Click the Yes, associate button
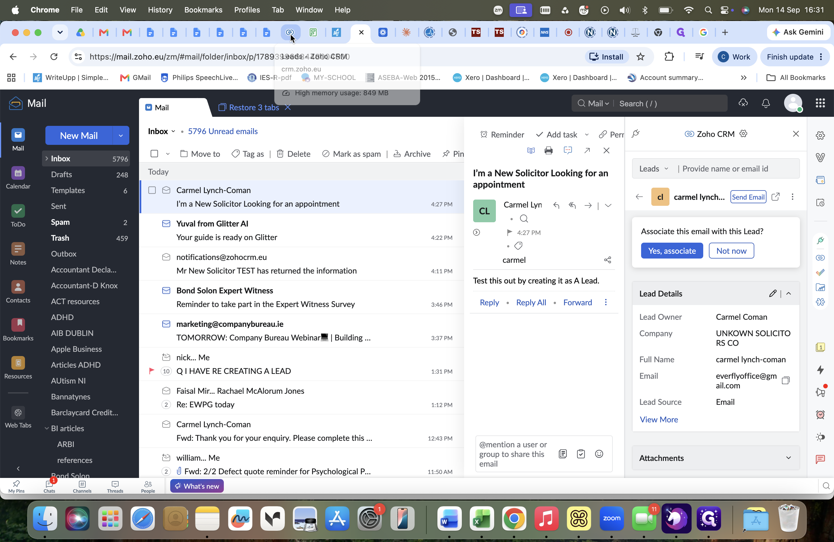834x542 pixels. (672, 251)
